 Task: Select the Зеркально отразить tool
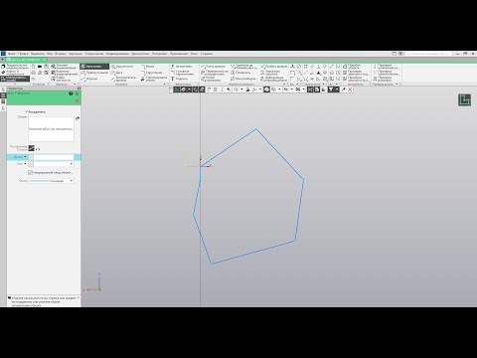[x=270, y=73]
